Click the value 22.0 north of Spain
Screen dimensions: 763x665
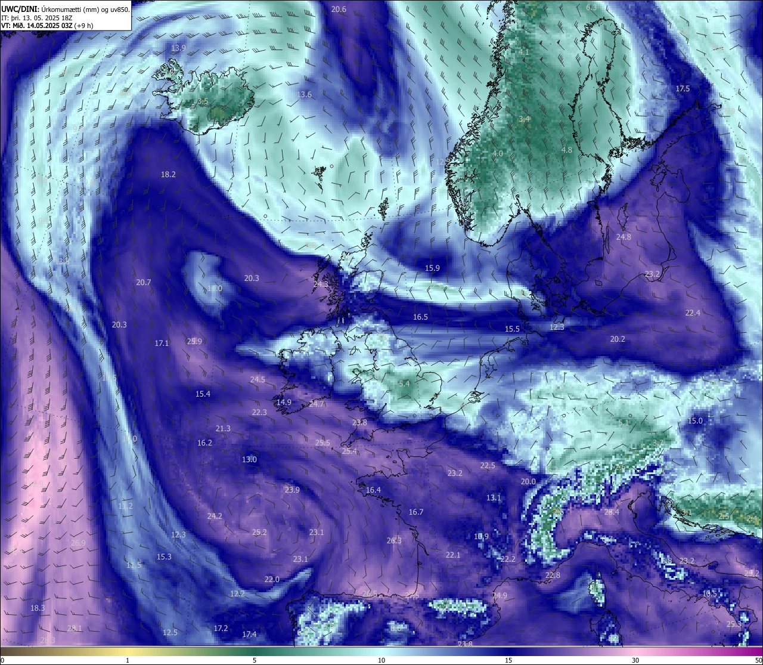pyautogui.click(x=272, y=579)
